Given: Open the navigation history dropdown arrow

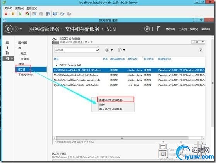Looking at the screenshot, I should point(21,29).
